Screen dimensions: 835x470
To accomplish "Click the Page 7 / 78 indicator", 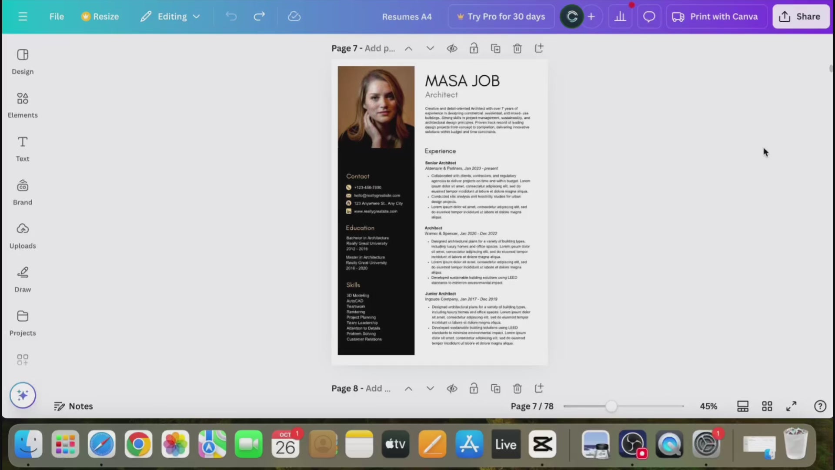I will click(532, 406).
